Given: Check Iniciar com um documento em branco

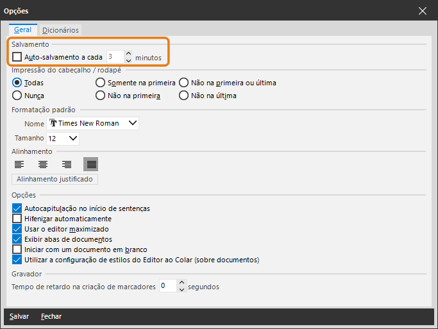Looking at the screenshot, I should click(x=17, y=249).
